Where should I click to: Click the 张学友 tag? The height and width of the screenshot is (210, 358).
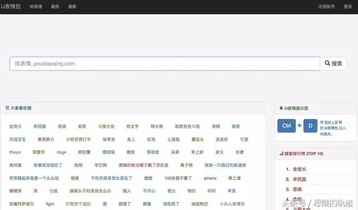point(109,139)
